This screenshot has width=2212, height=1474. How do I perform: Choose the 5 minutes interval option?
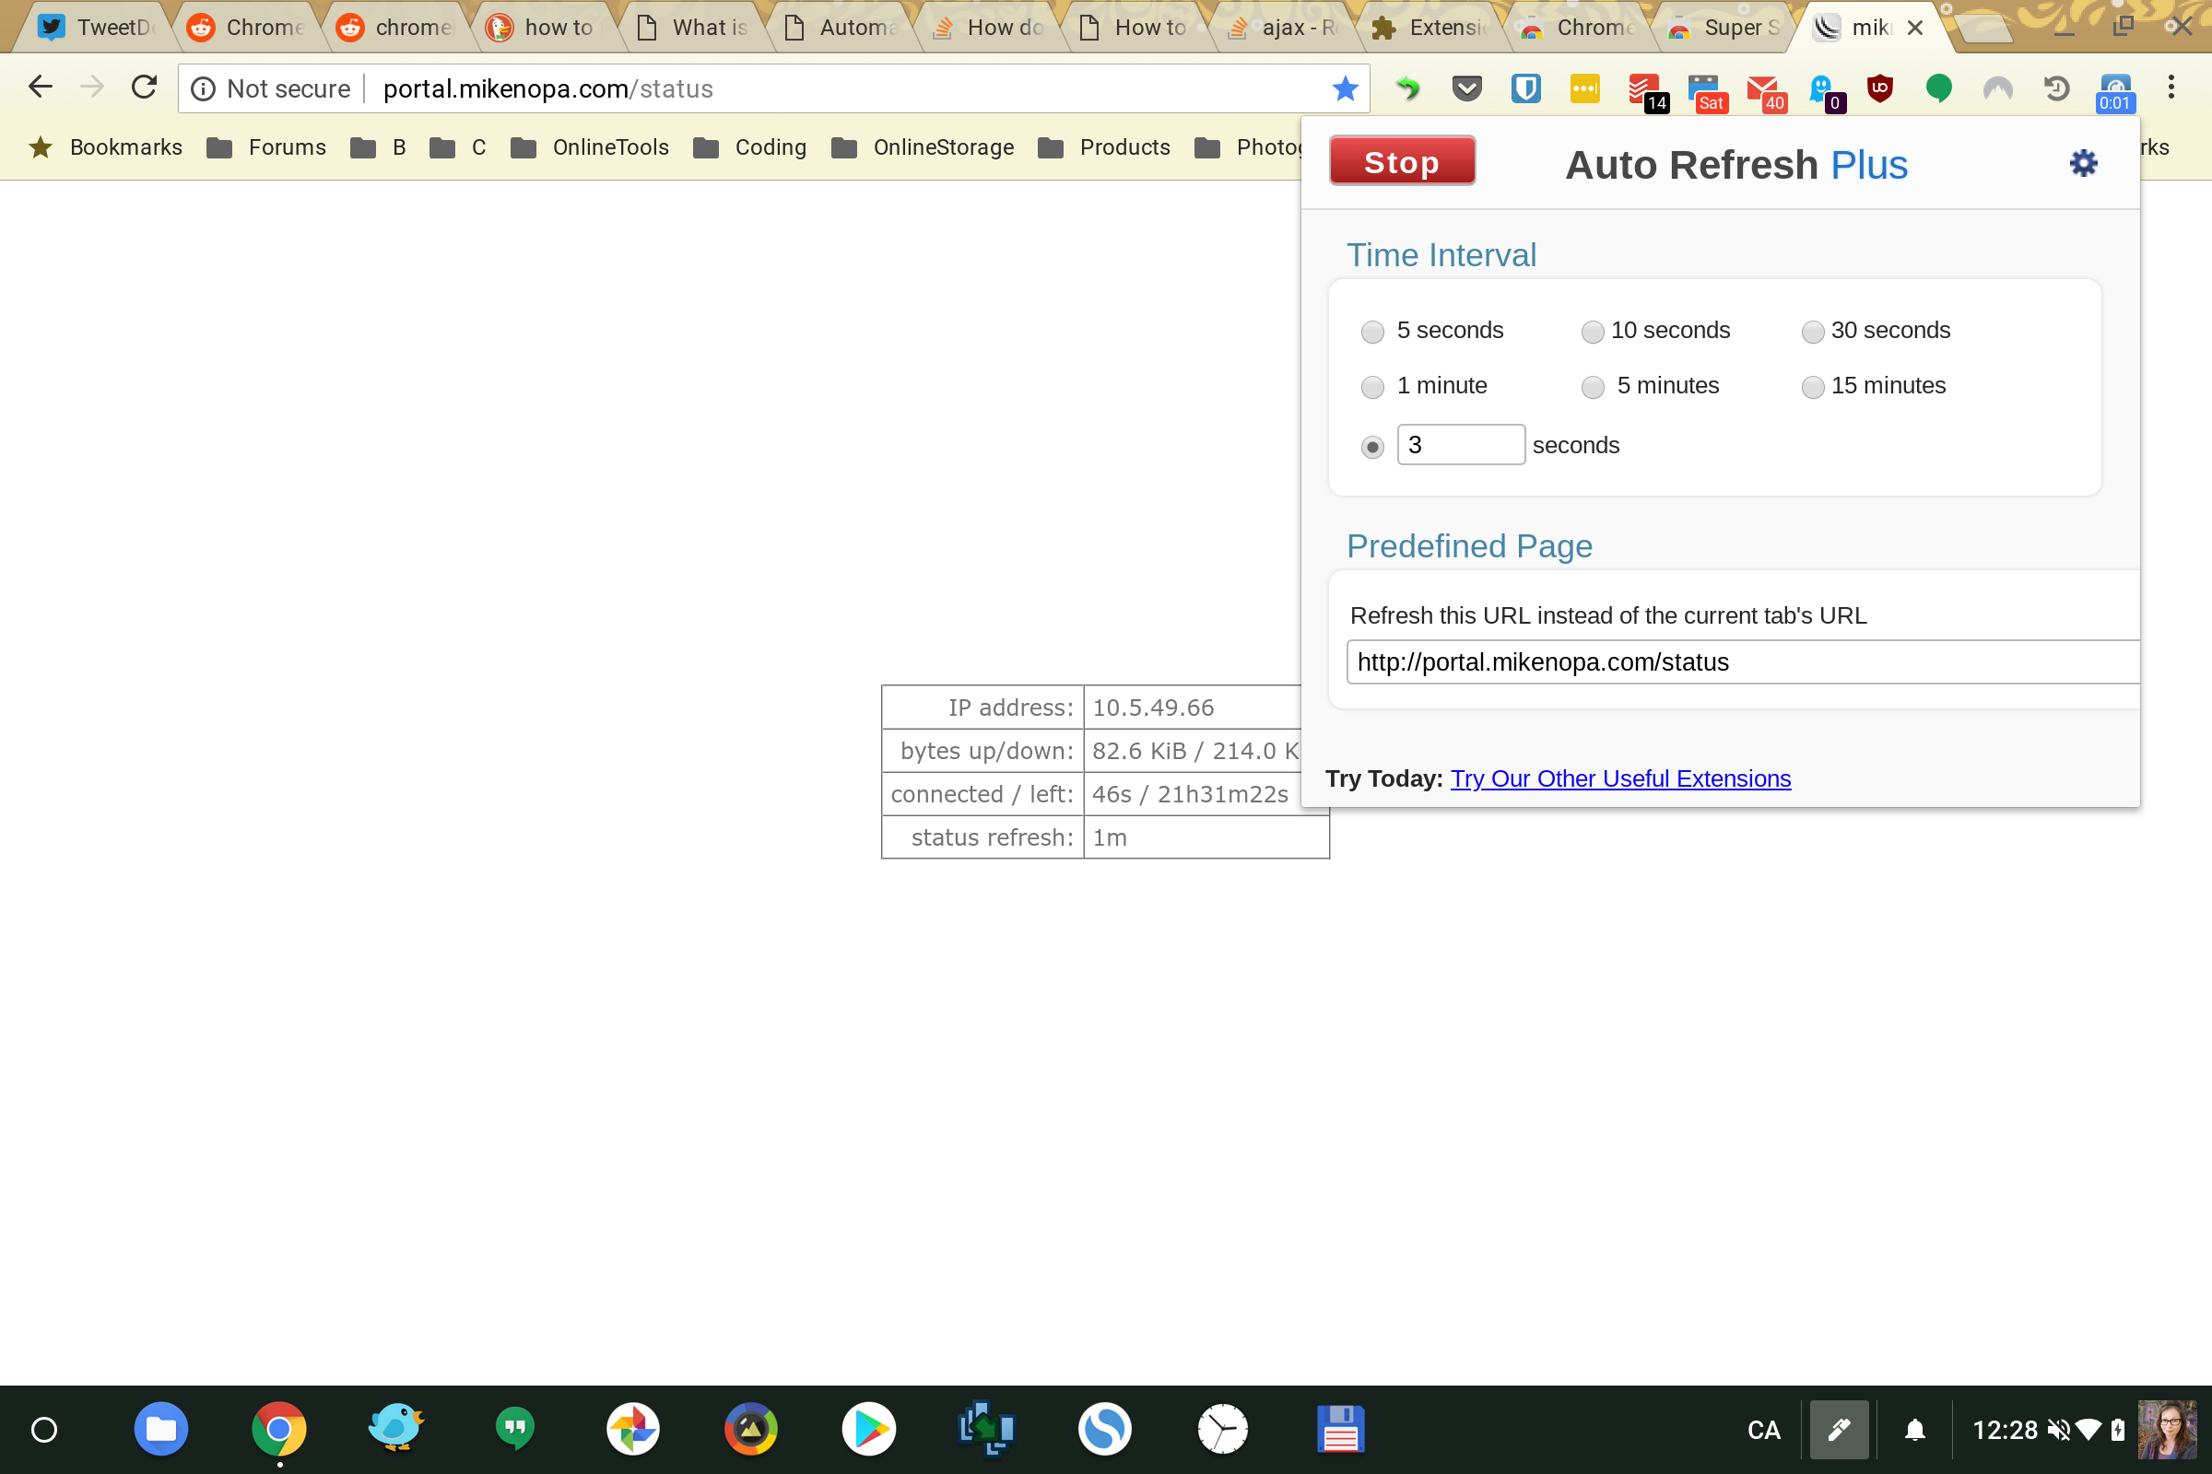[1593, 387]
